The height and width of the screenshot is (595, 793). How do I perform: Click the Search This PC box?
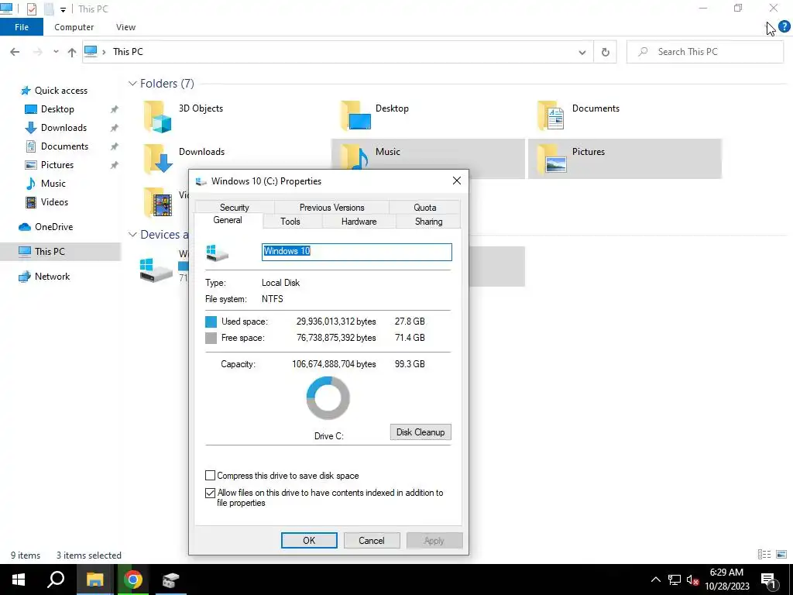(x=705, y=52)
